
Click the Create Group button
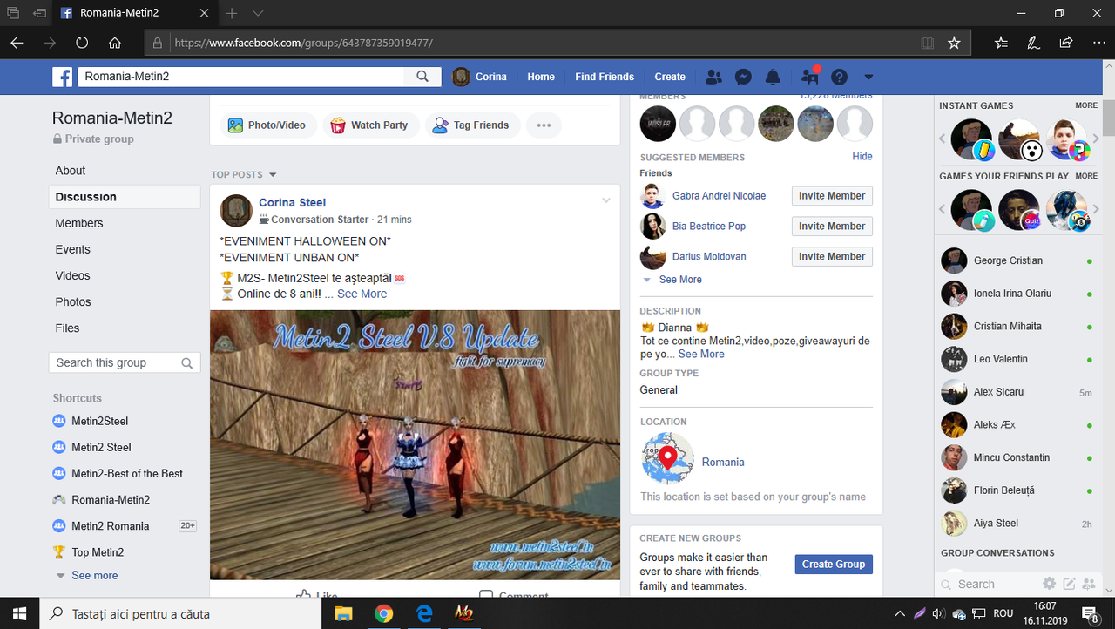834,565
